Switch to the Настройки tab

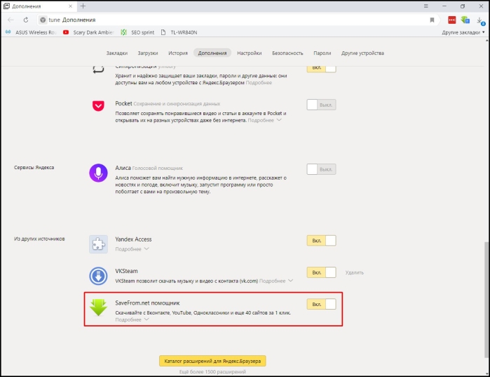(x=250, y=53)
